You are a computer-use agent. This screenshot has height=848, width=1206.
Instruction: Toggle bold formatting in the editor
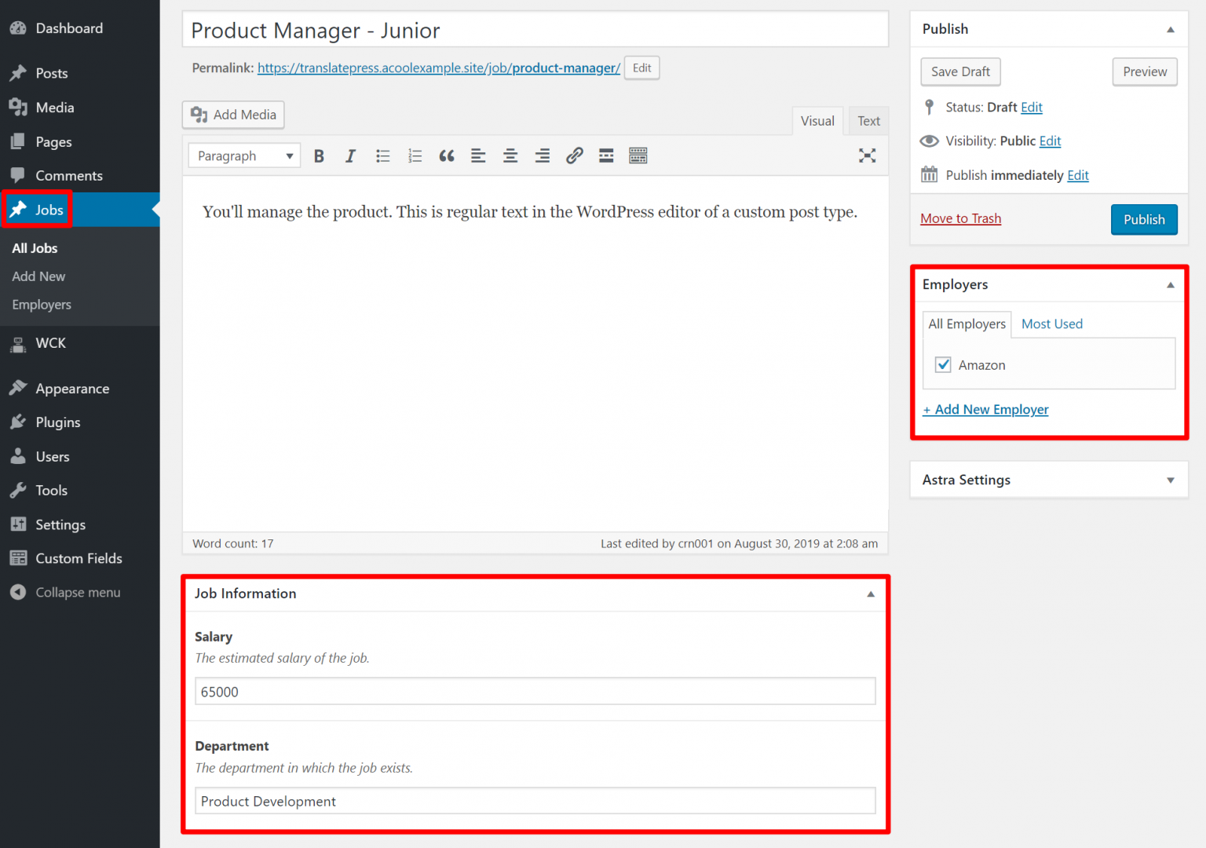pyautogui.click(x=319, y=155)
